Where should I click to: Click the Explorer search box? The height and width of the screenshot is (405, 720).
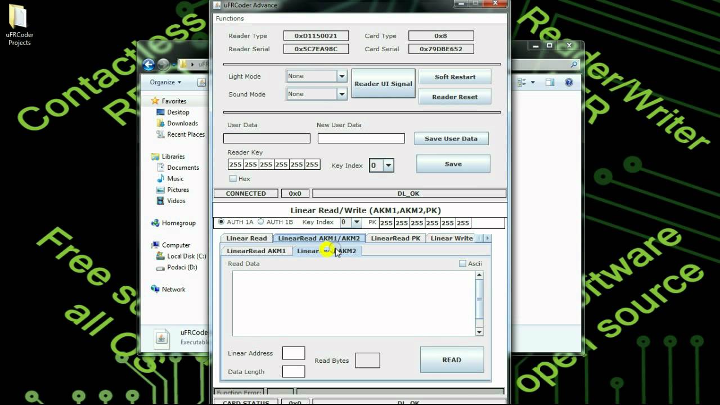[544, 65]
